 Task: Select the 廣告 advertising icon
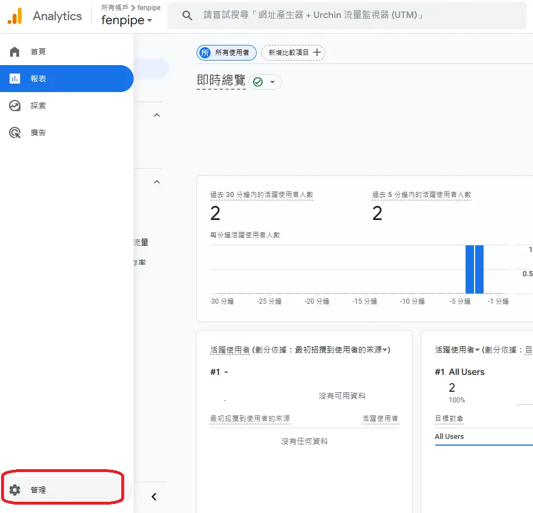point(13,132)
